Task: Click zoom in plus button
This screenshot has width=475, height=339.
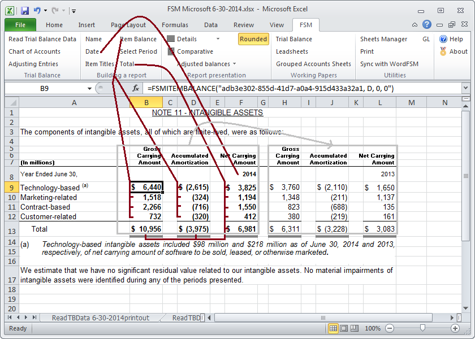Action: pyautogui.click(x=455, y=328)
